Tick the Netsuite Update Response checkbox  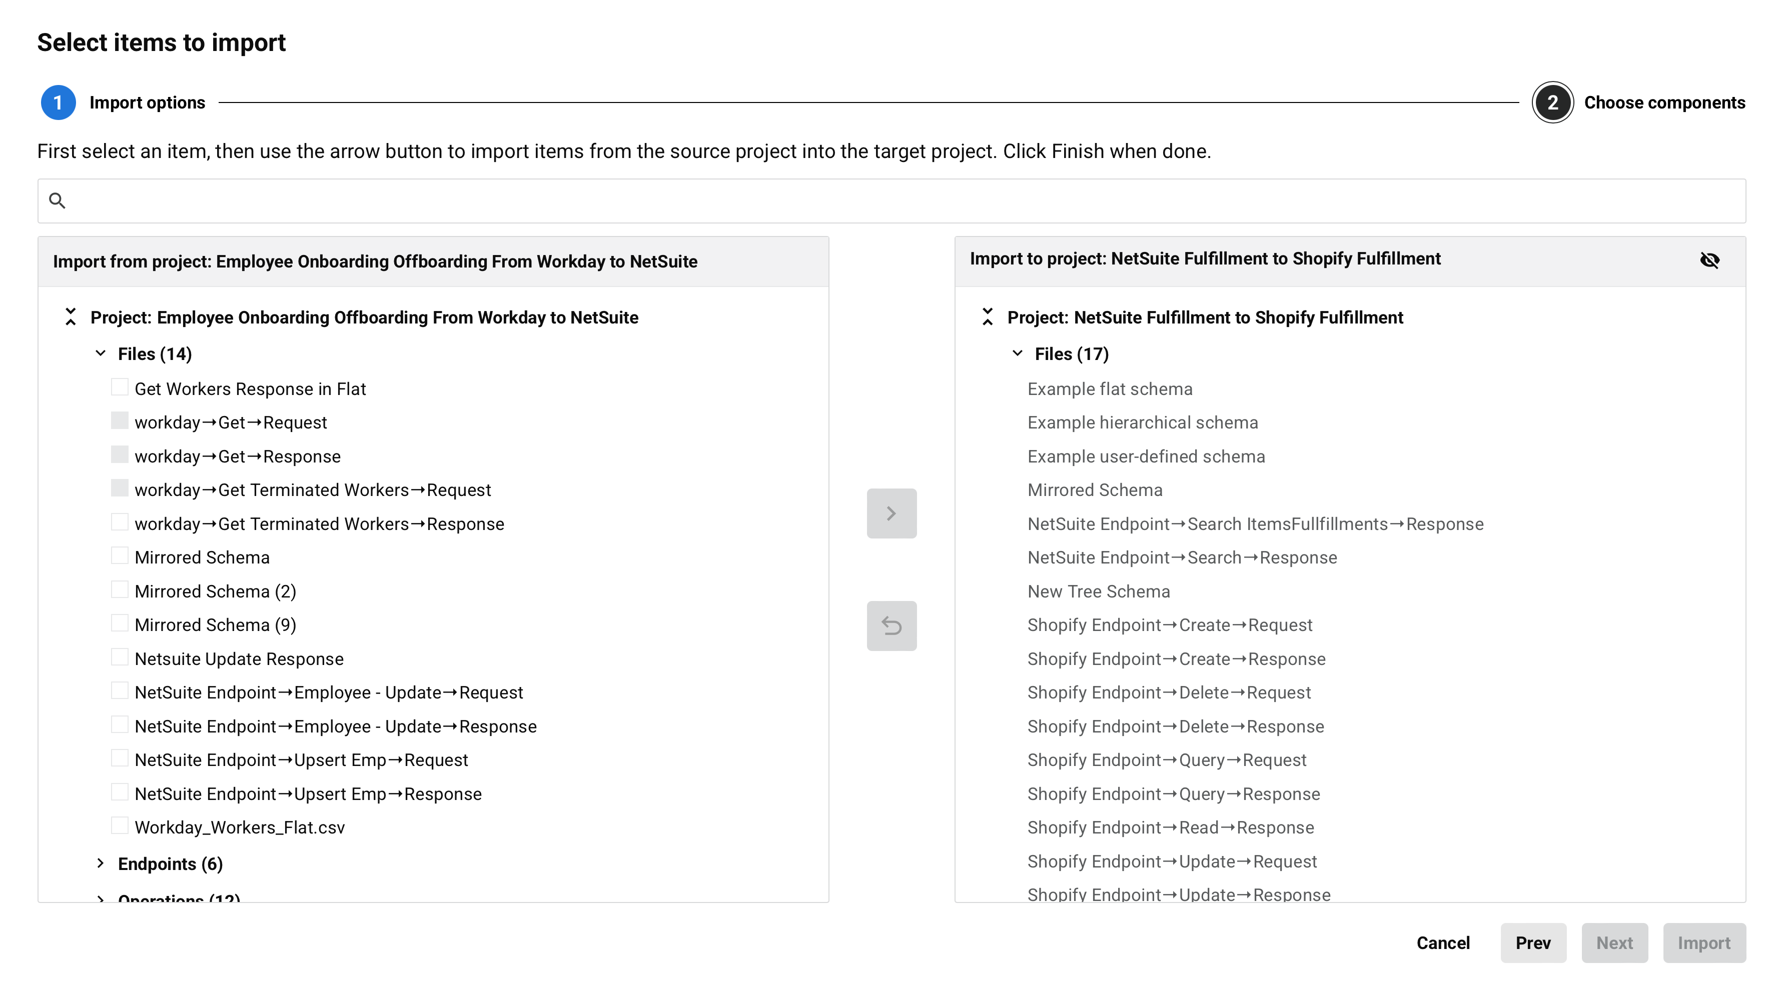point(120,658)
